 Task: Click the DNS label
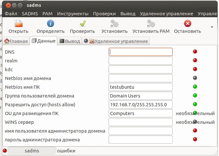(x=10, y=52)
